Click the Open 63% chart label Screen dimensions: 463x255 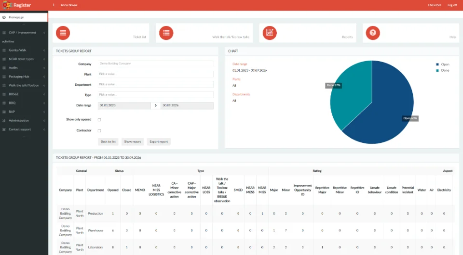[x=410, y=118]
